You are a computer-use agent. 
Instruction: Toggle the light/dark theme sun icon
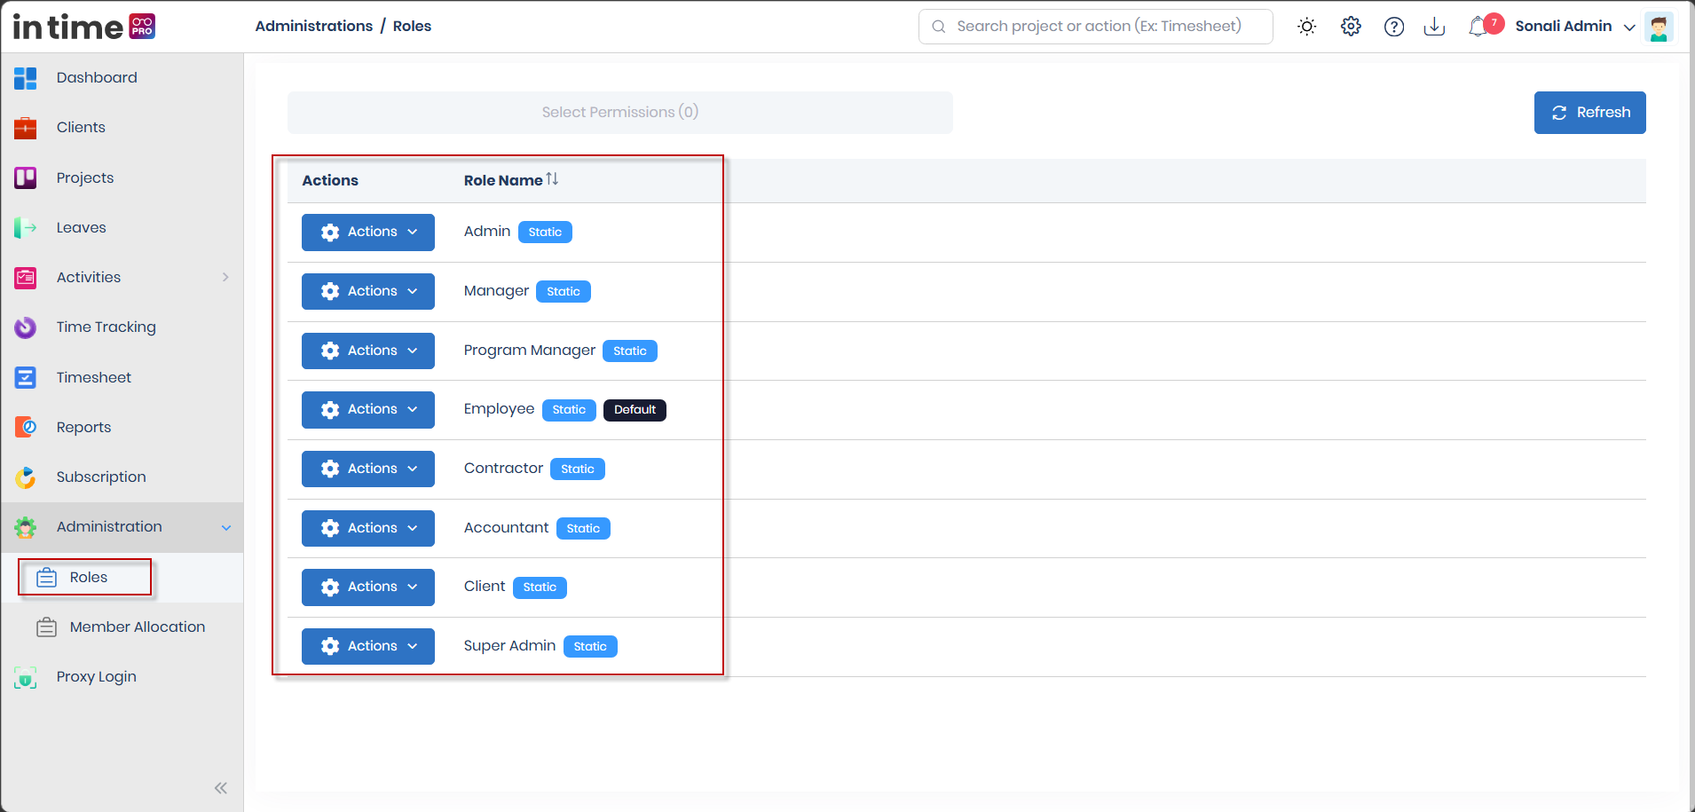pyautogui.click(x=1306, y=27)
